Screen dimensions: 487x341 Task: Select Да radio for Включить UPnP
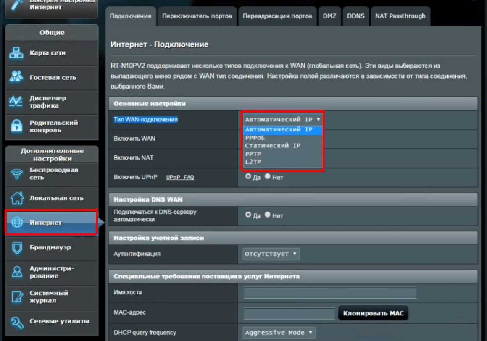click(x=248, y=177)
